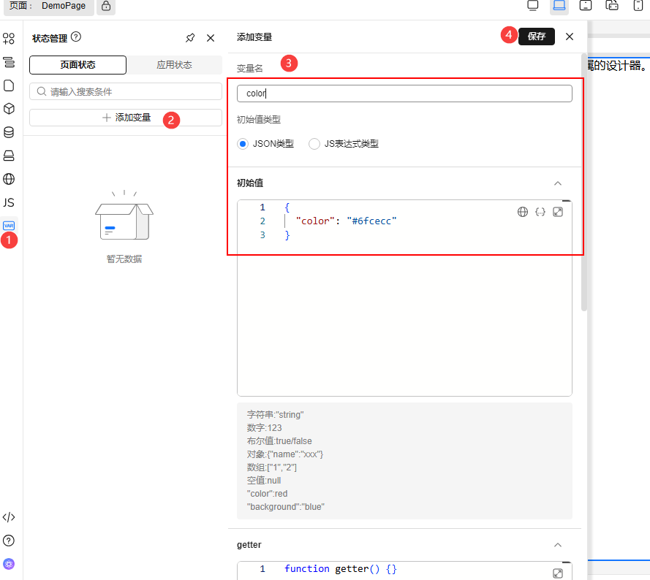Click the cube component icon in sidebar

9,109
